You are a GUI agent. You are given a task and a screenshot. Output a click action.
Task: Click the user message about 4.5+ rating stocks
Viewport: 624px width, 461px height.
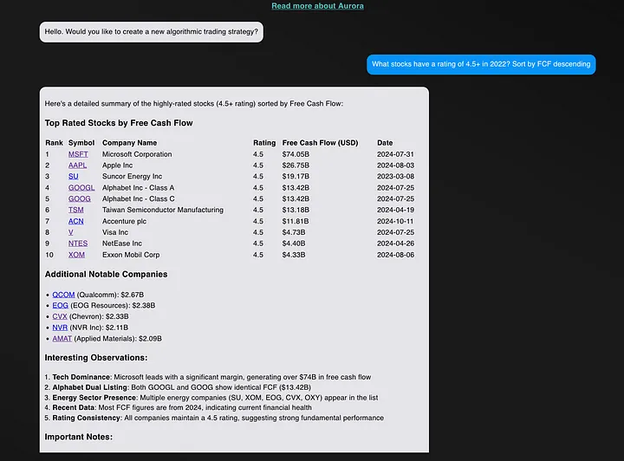point(481,64)
